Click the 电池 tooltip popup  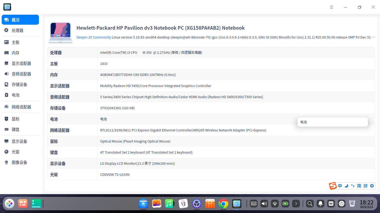(333, 122)
